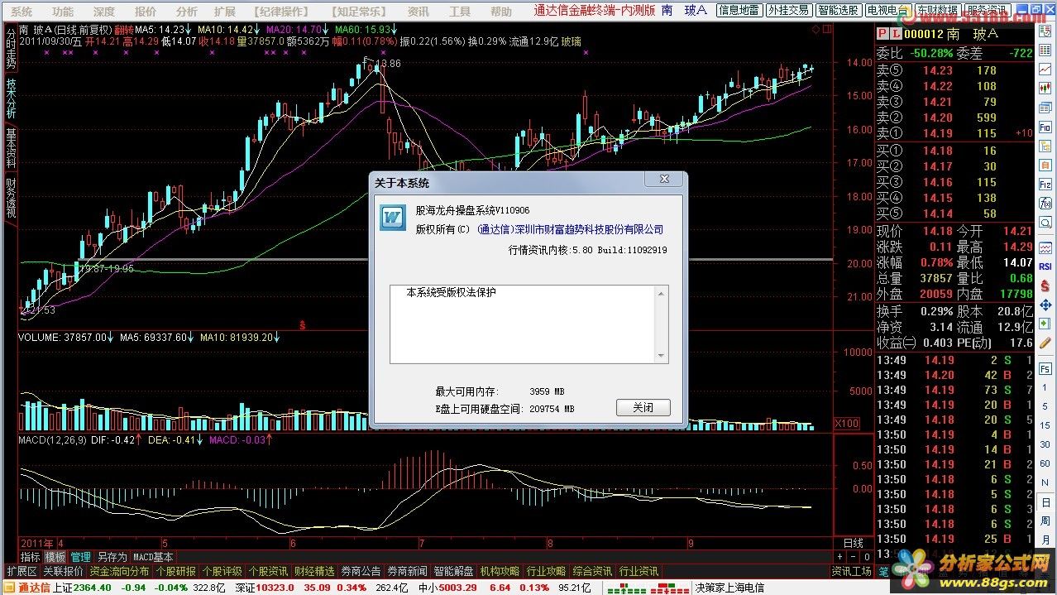The width and height of the screenshot is (1057, 595).
Task: Open the 资金流向分布 bottom tab
Action: [x=119, y=571]
